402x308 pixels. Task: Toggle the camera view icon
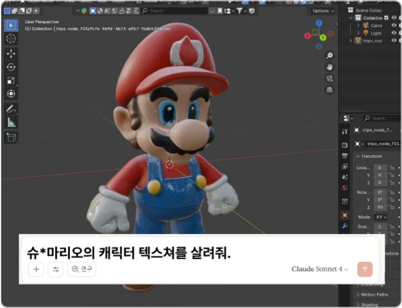pos(329,78)
